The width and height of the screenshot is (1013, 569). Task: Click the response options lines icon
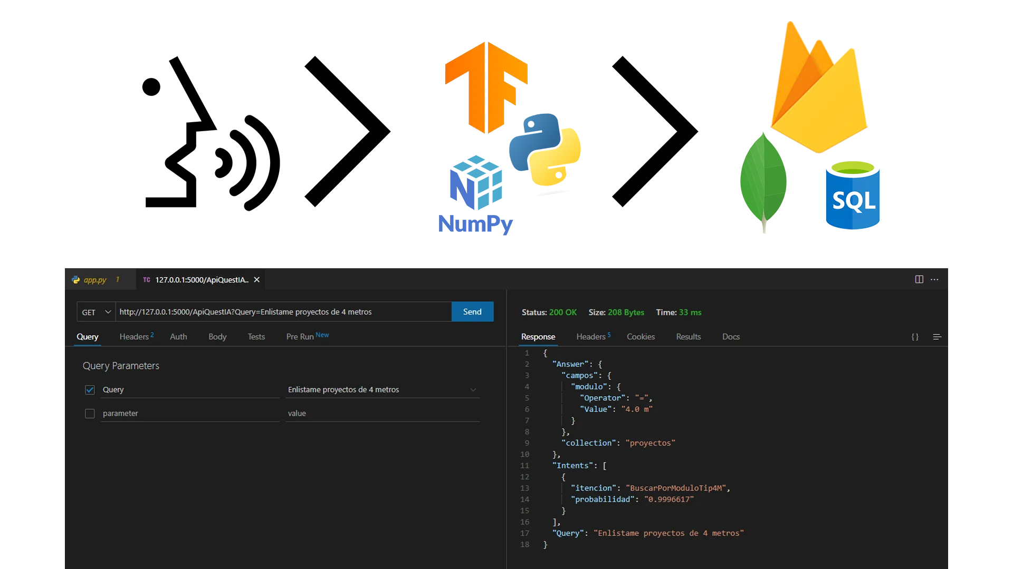click(938, 337)
